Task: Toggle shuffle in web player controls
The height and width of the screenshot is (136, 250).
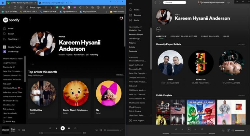Action: click(50, 128)
